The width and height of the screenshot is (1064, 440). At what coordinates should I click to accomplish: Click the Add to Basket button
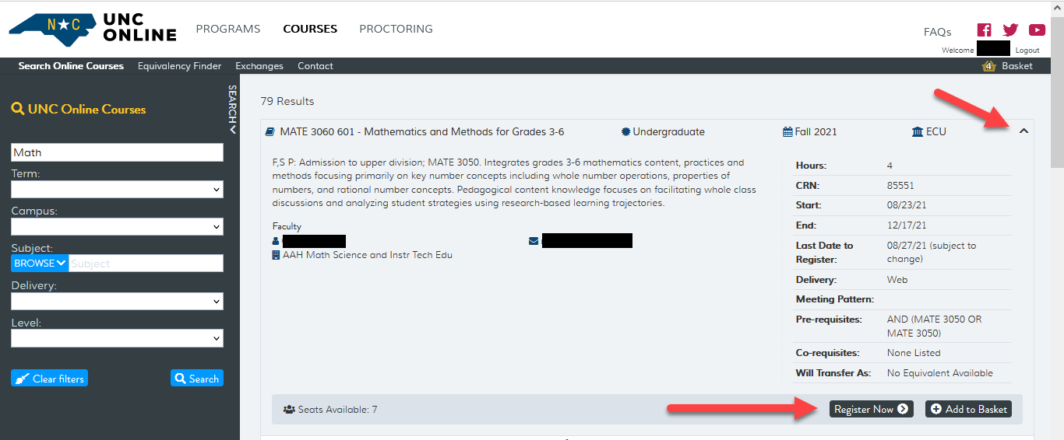[x=968, y=409]
